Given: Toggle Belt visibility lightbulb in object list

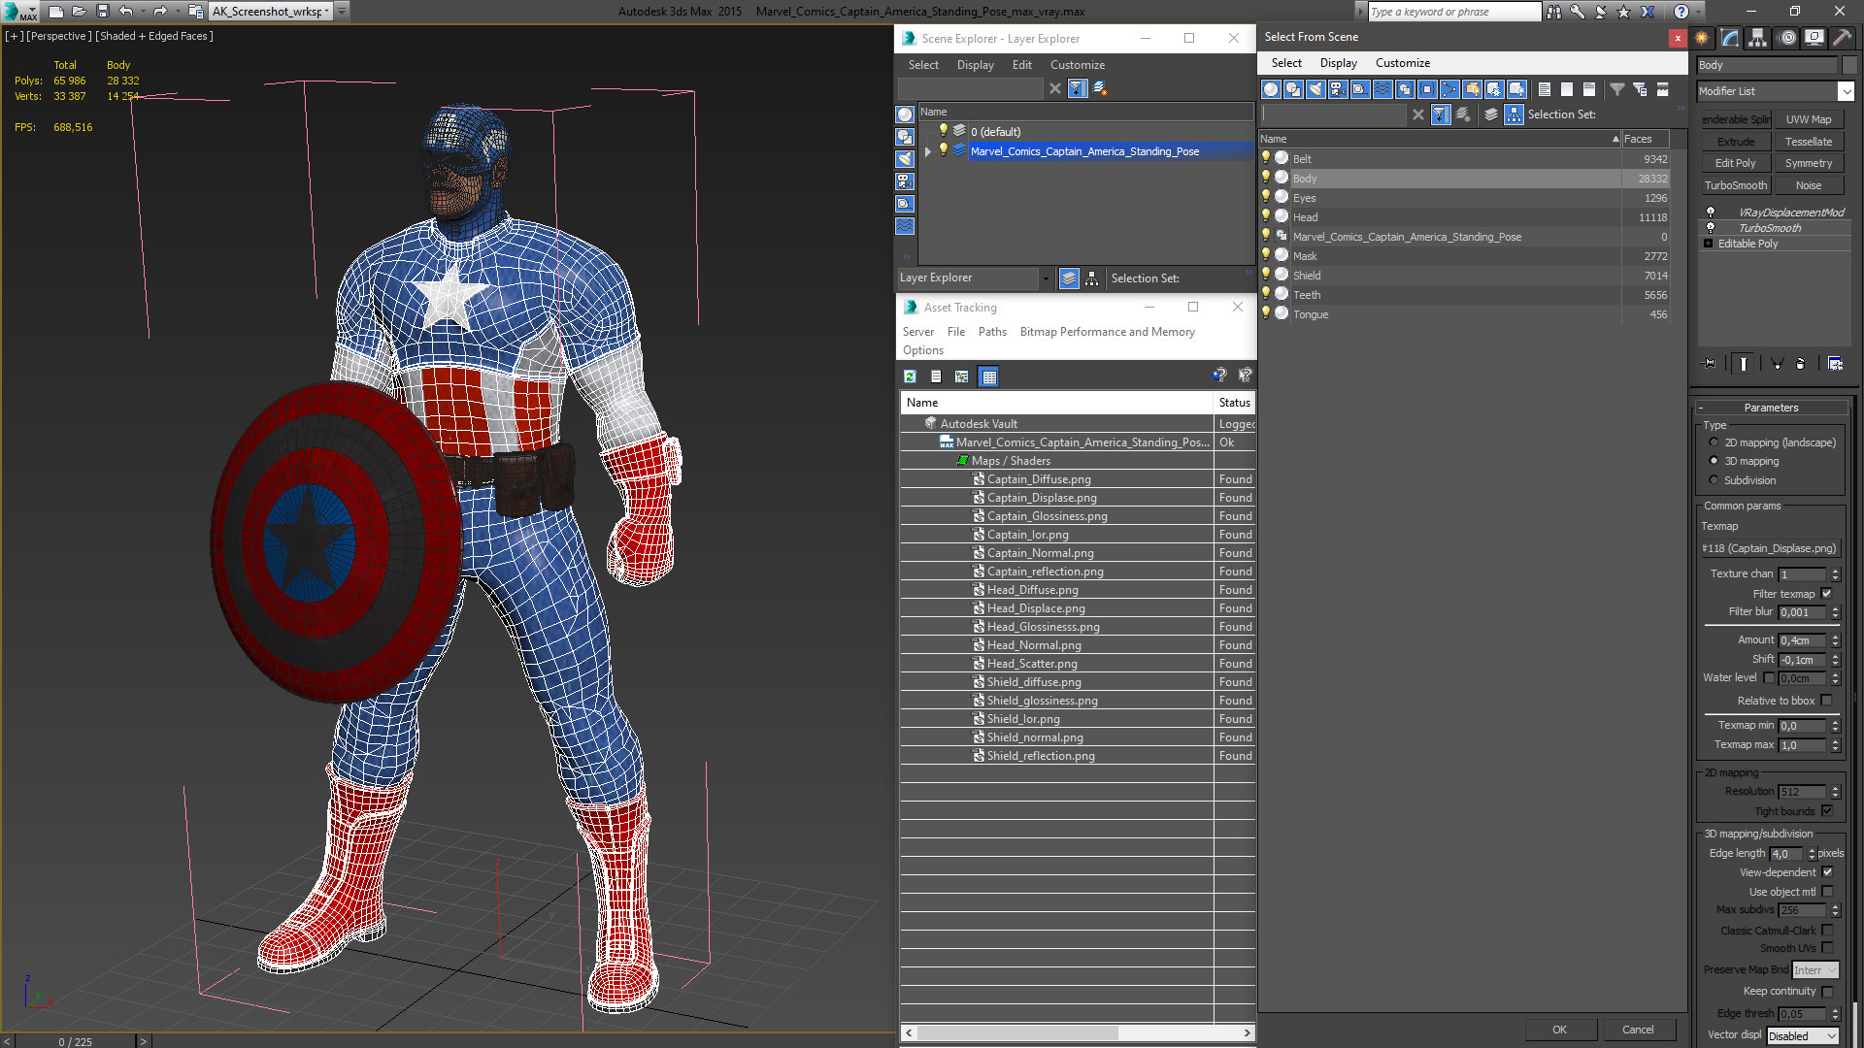Looking at the screenshot, I should 1266,158.
